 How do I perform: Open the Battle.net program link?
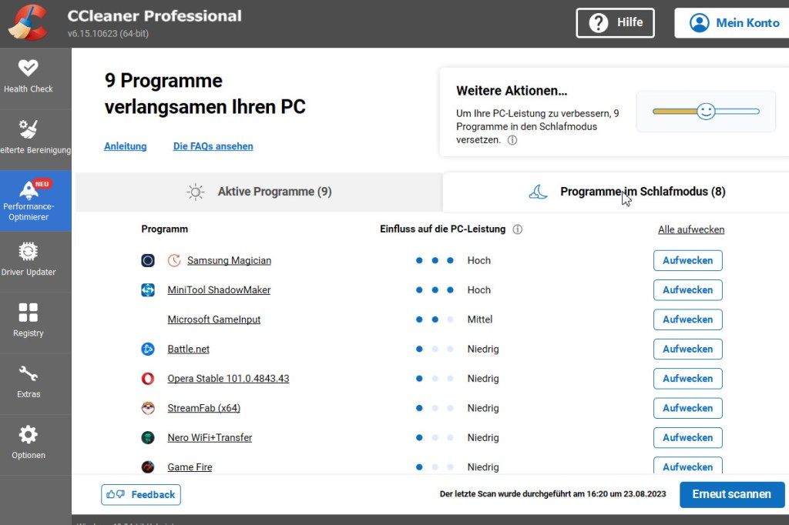(188, 349)
